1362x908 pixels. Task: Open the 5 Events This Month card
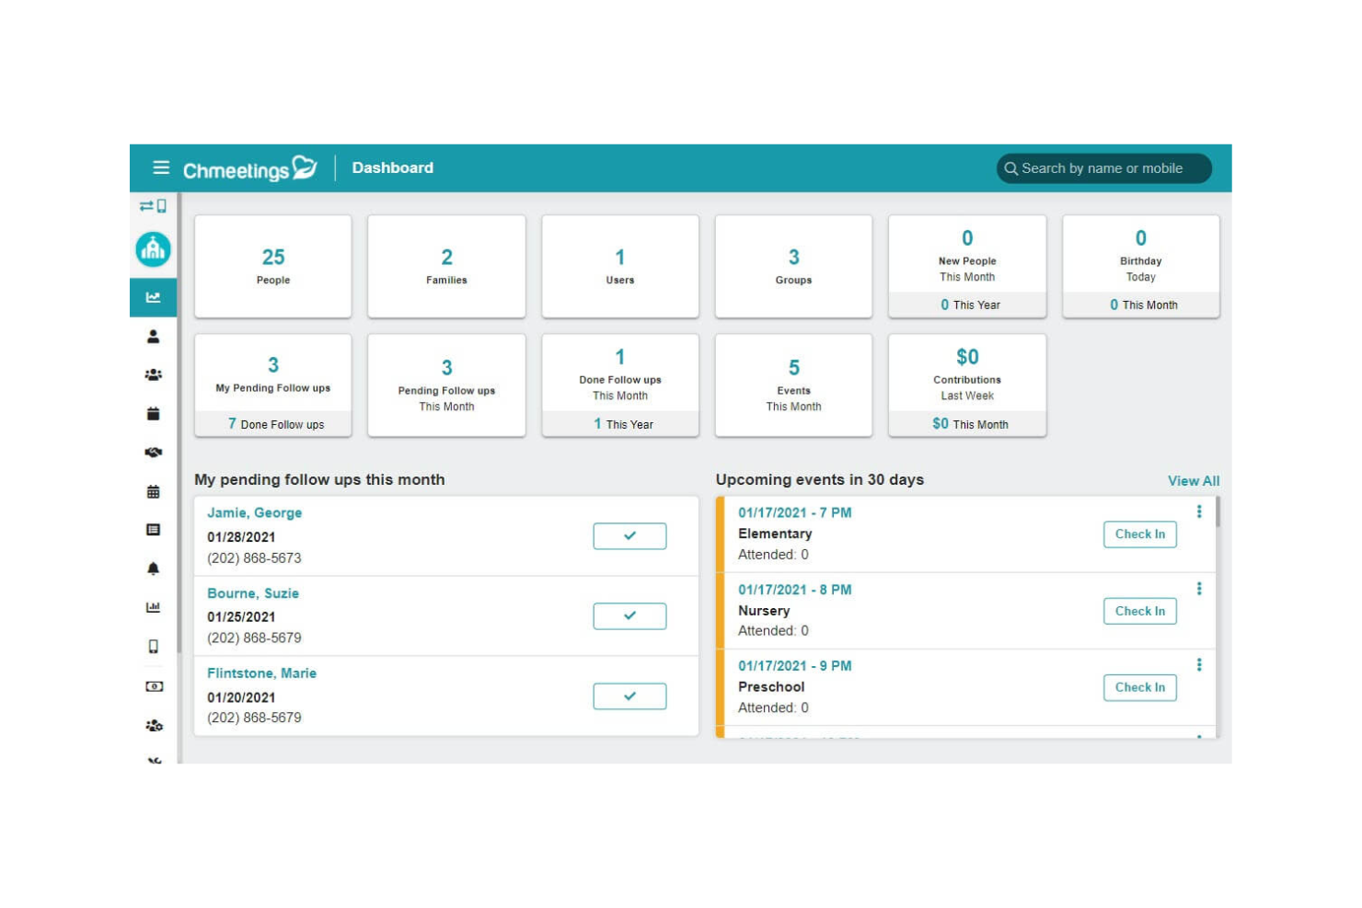tap(793, 385)
